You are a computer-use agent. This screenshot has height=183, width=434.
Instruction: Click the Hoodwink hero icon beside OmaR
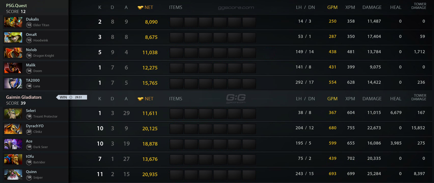13,37
